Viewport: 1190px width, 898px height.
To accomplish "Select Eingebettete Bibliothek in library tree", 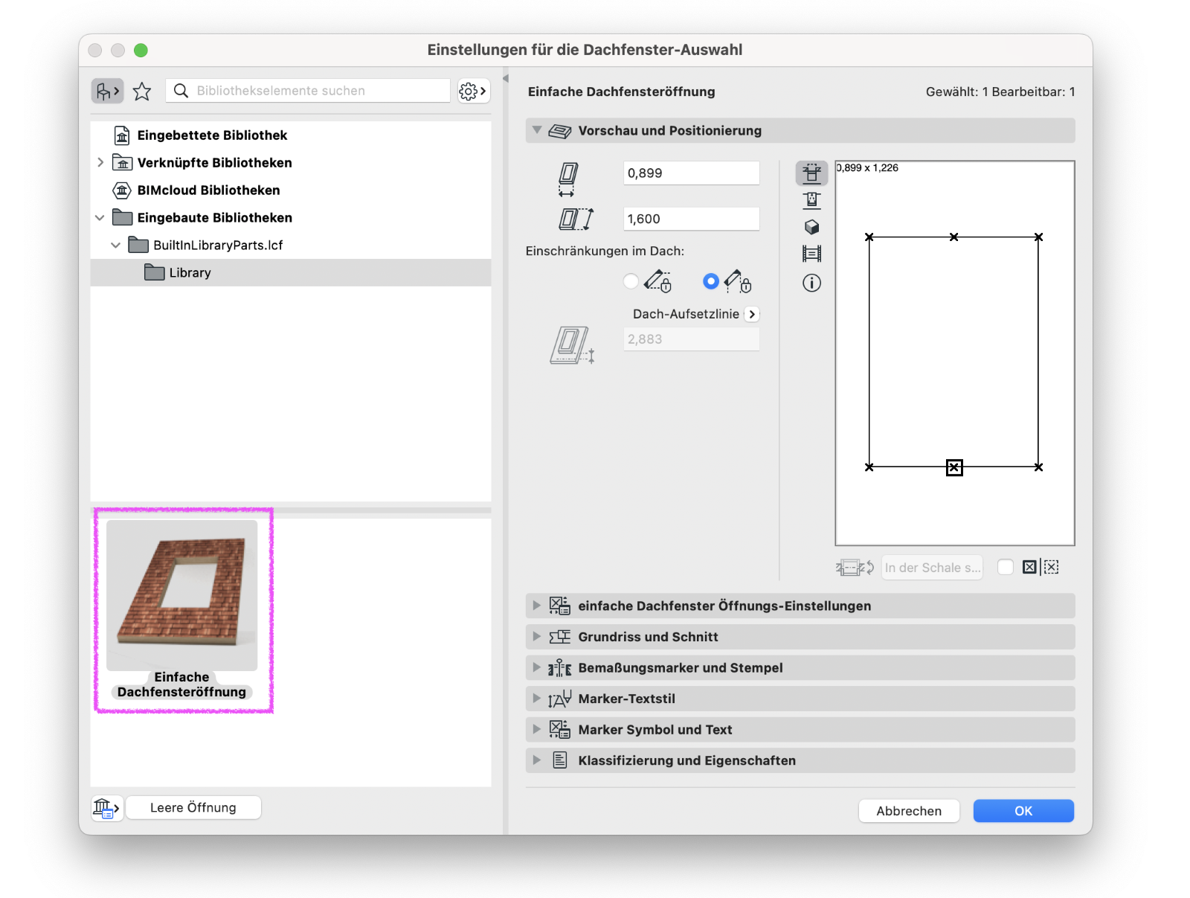I will coord(212,135).
